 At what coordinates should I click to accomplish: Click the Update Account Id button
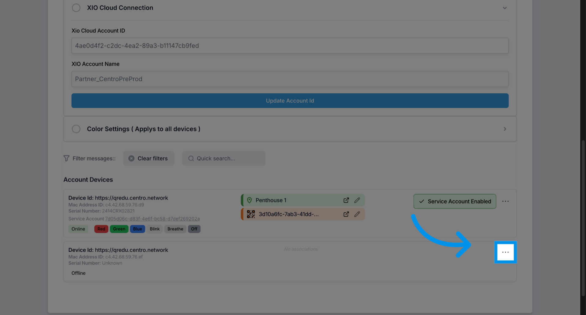(x=290, y=101)
